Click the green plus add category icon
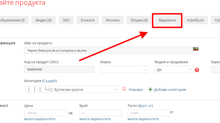220x123 pixels. (x=150, y=89)
